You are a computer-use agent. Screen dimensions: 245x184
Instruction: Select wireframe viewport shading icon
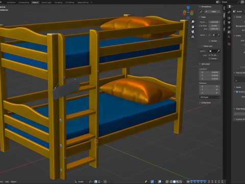click(x=171, y=181)
